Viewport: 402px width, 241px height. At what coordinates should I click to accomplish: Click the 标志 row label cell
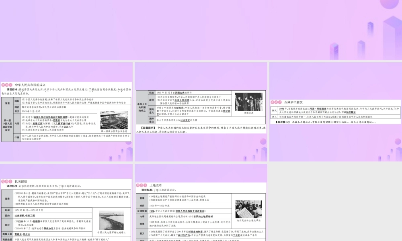tap(152, 93)
